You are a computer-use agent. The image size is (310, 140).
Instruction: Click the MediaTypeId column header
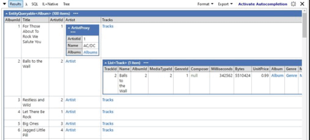click(x=161, y=69)
